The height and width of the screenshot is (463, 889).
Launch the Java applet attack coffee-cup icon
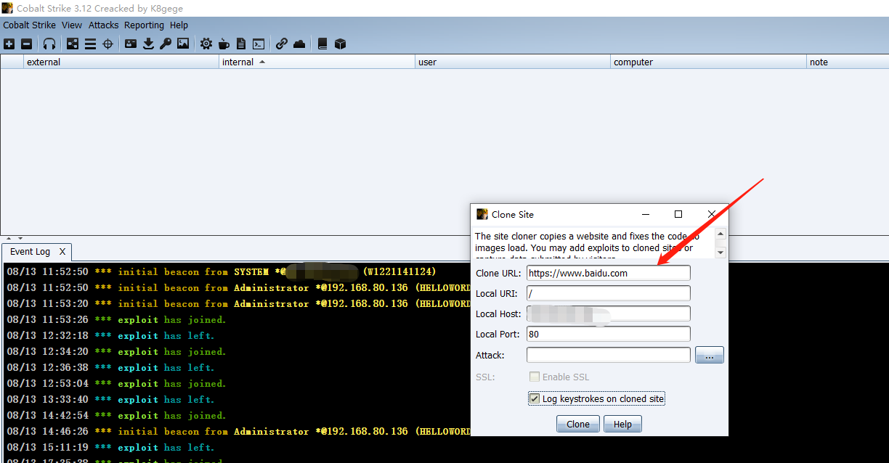(224, 44)
